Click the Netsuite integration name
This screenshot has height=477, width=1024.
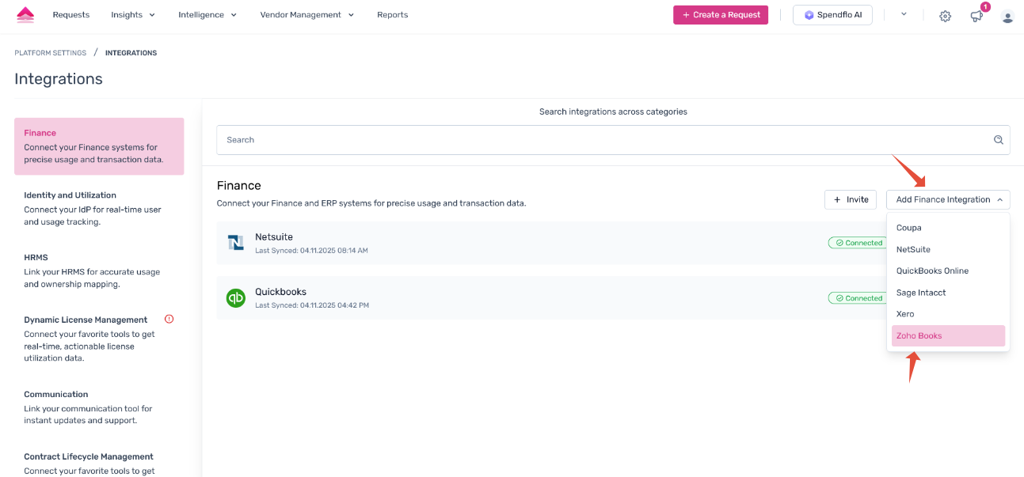click(274, 237)
